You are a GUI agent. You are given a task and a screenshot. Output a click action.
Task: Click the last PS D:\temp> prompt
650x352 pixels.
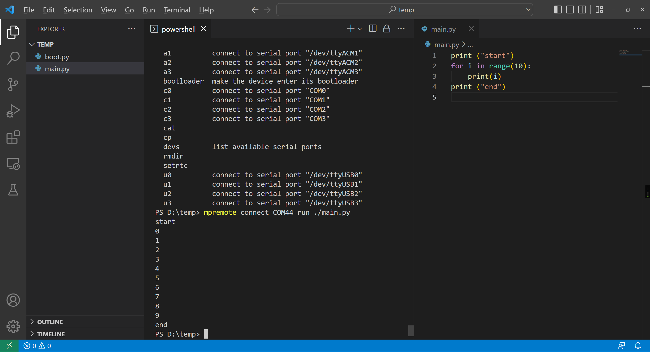tap(177, 334)
